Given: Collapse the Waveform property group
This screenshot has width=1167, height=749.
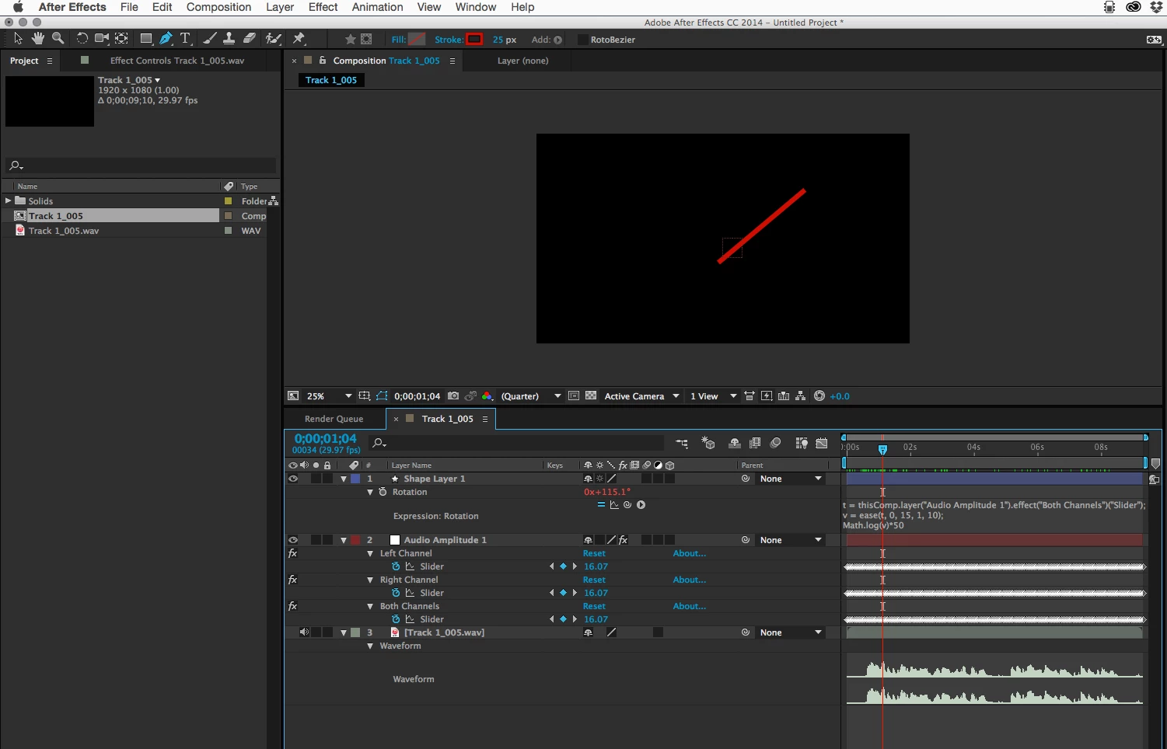Looking at the screenshot, I should tap(370, 646).
